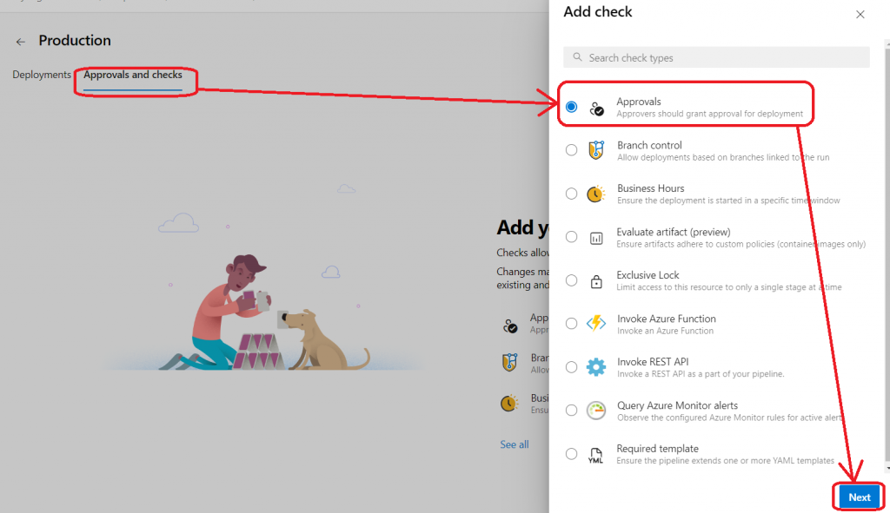Viewport: 890px width, 513px height.
Task: Click the Invoke REST API gear icon
Action: 596,367
